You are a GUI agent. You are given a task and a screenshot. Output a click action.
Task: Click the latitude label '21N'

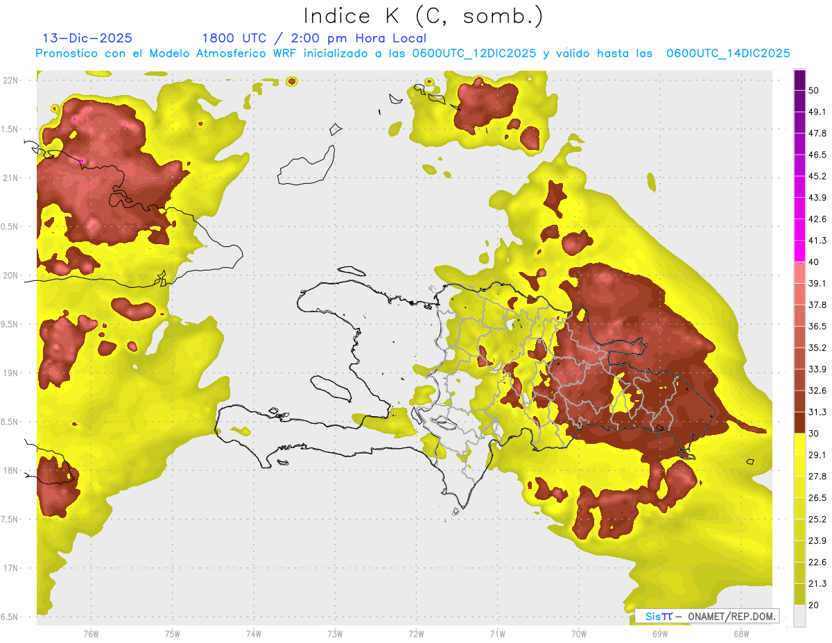click(x=11, y=178)
